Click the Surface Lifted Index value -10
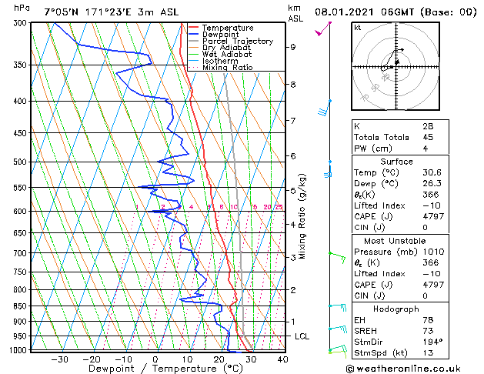Screen dimensions: 484x374 (x=432, y=205)
